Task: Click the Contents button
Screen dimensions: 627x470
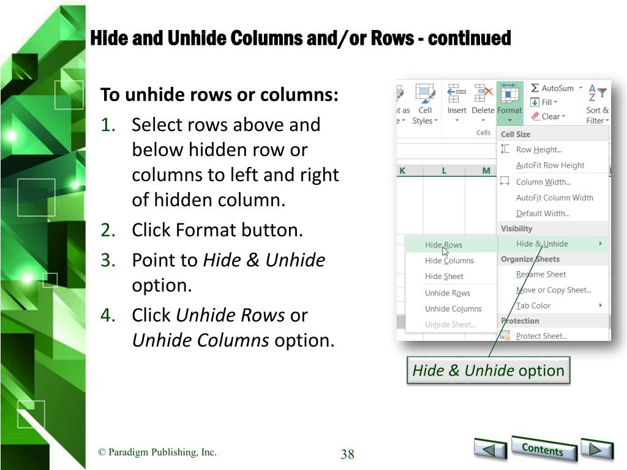Action: 543,449
